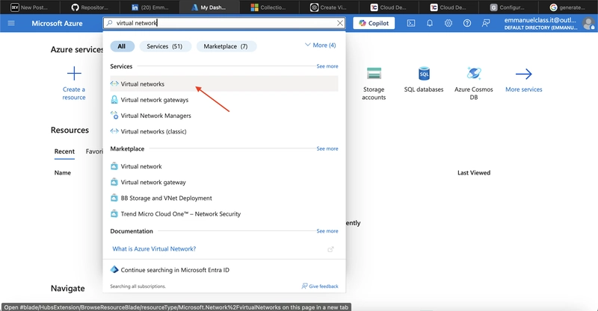This screenshot has width=598, height=311.
Task: Switch to Create Vi... browser tab
Action: point(329,7)
